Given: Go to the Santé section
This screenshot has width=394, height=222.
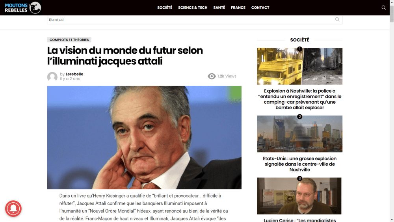Looking at the screenshot, I should [x=219, y=7].
